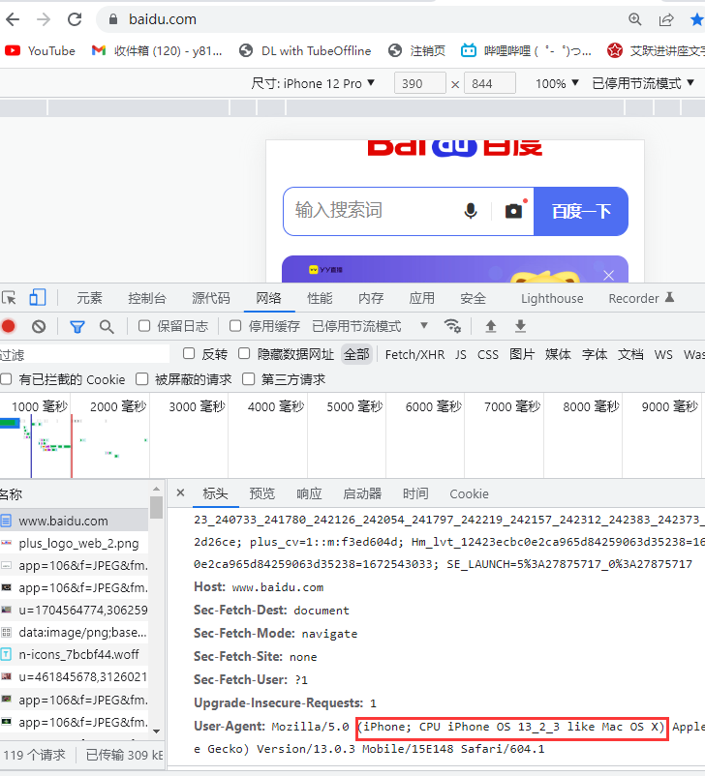Click the export HAR download arrow icon
The width and height of the screenshot is (705, 776).
click(x=520, y=326)
